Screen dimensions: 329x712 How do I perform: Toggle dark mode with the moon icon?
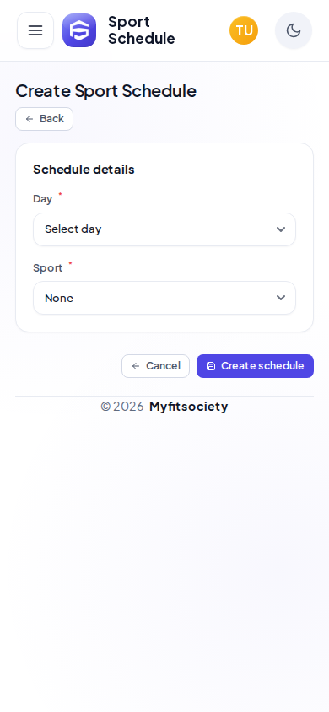click(294, 30)
